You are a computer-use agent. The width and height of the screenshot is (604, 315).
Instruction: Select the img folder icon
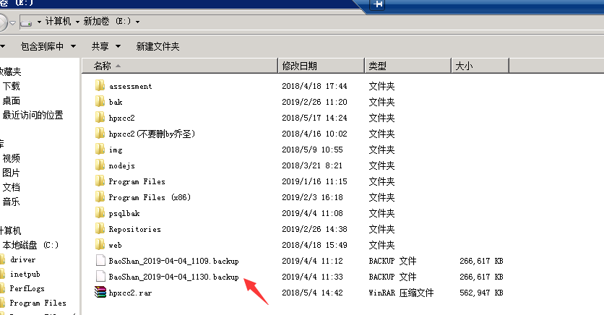click(100, 149)
